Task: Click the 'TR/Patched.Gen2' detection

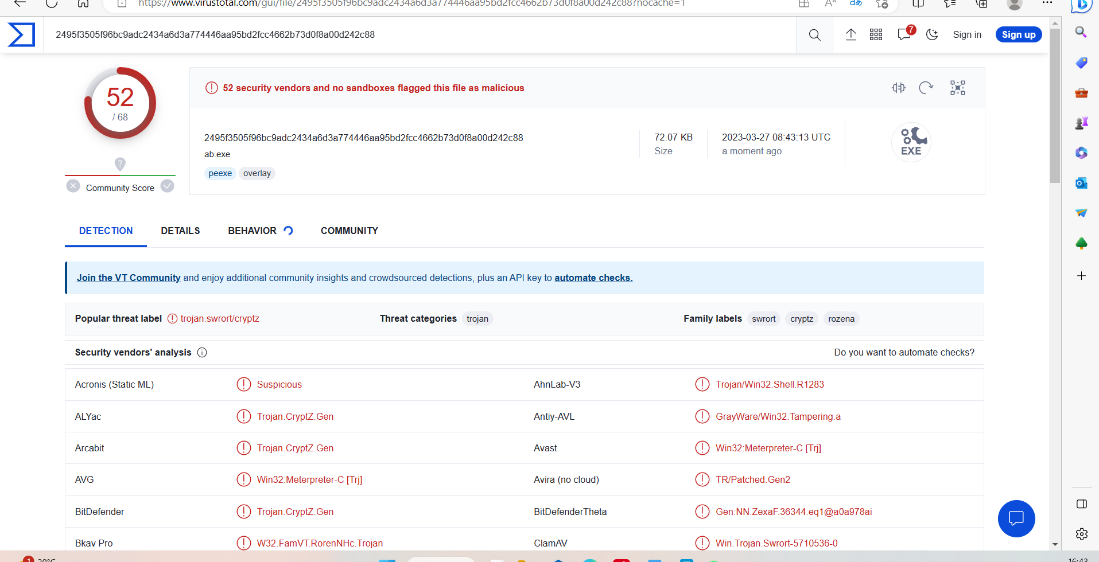Action: (753, 480)
